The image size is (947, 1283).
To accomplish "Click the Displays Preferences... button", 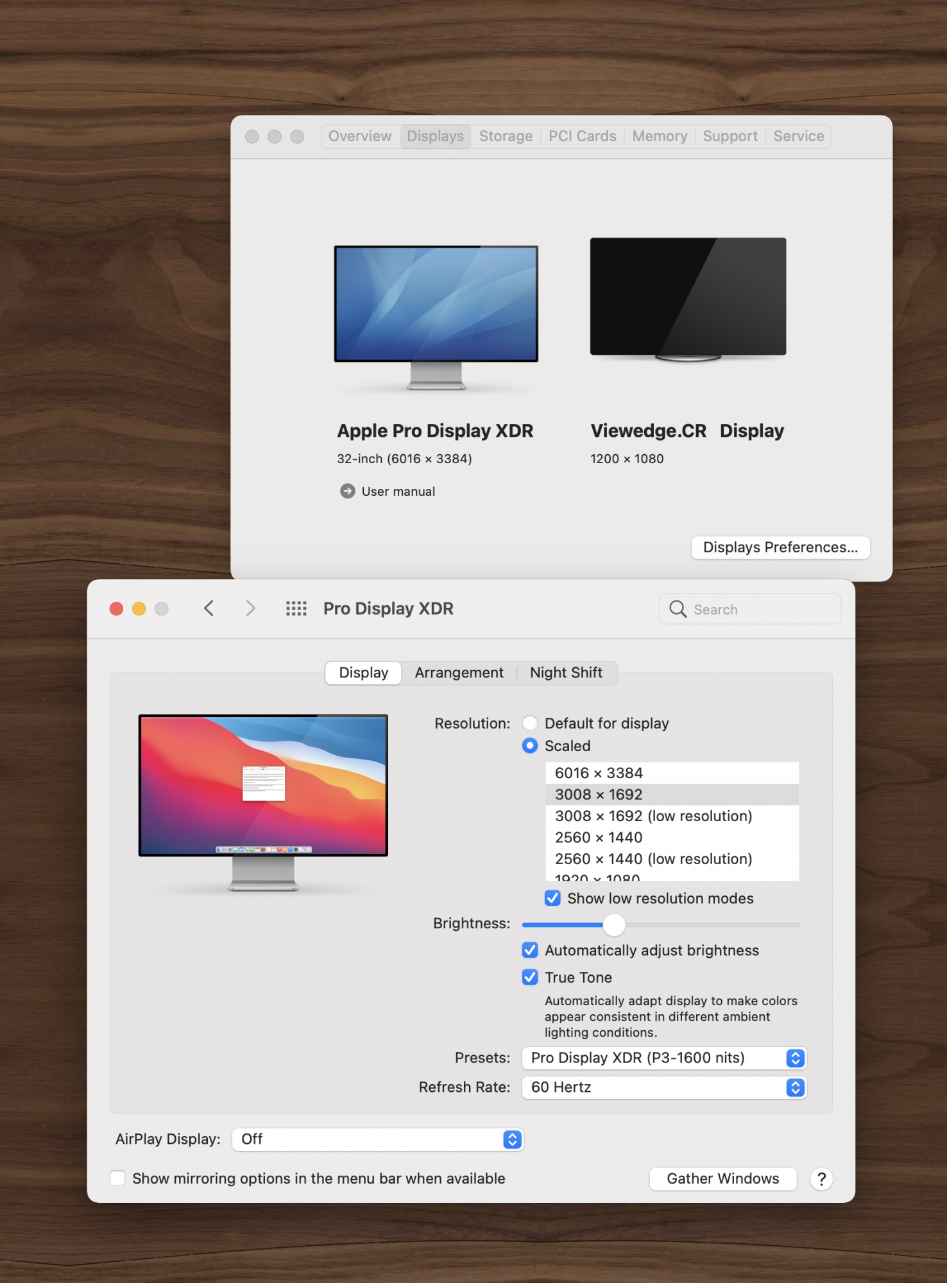I will pyautogui.click(x=780, y=547).
